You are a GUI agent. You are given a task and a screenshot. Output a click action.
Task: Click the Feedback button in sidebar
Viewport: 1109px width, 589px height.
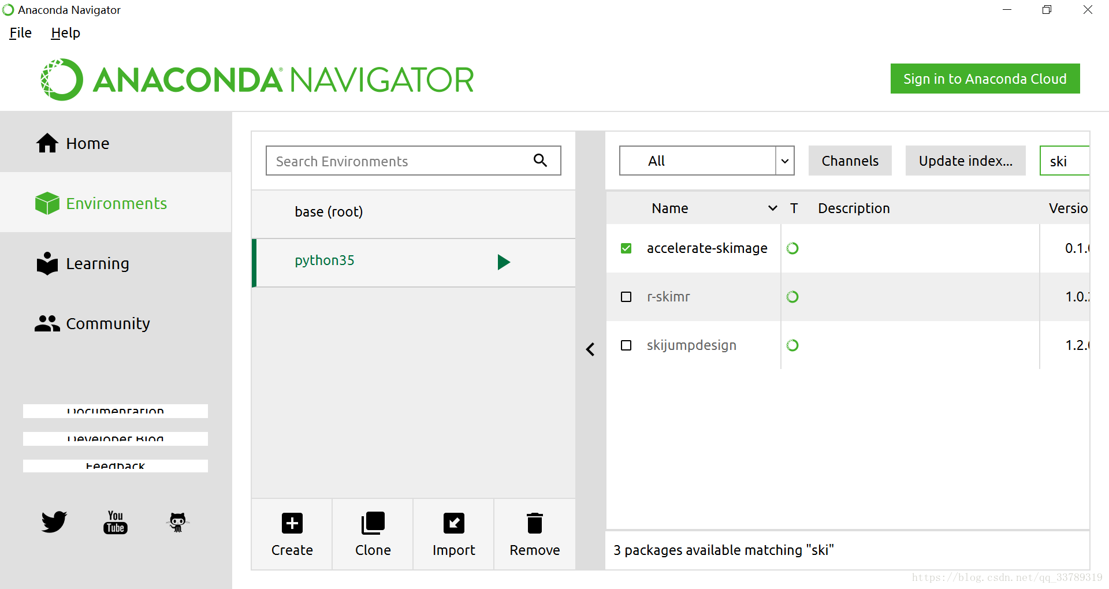coord(116,466)
